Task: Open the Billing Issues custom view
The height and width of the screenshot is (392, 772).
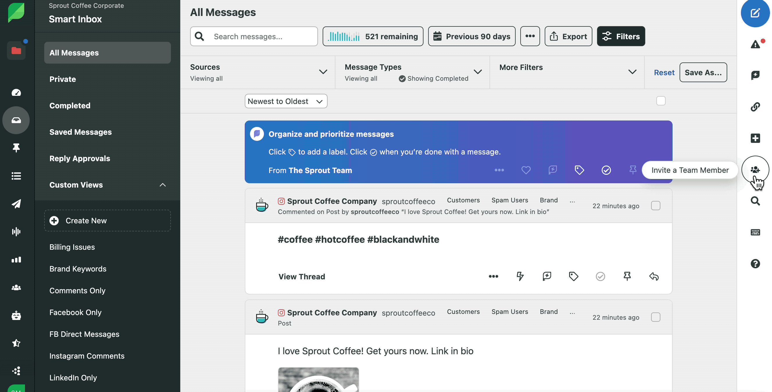Action: pyautogui.click(x=72, y=247)
